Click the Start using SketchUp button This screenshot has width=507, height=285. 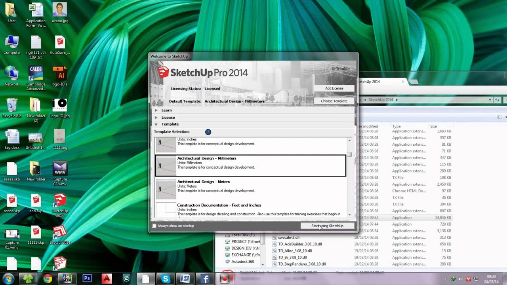coord(327,226)
